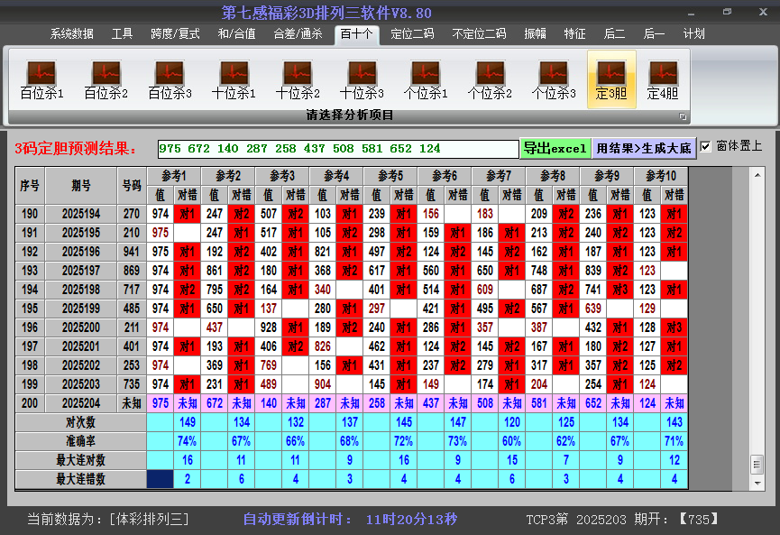
Task: Click the table scrollbar up arrow
Action: pos(757,175)
